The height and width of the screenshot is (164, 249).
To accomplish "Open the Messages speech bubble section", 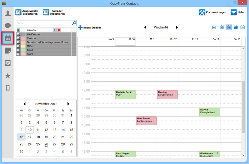I will coord(8,26).
